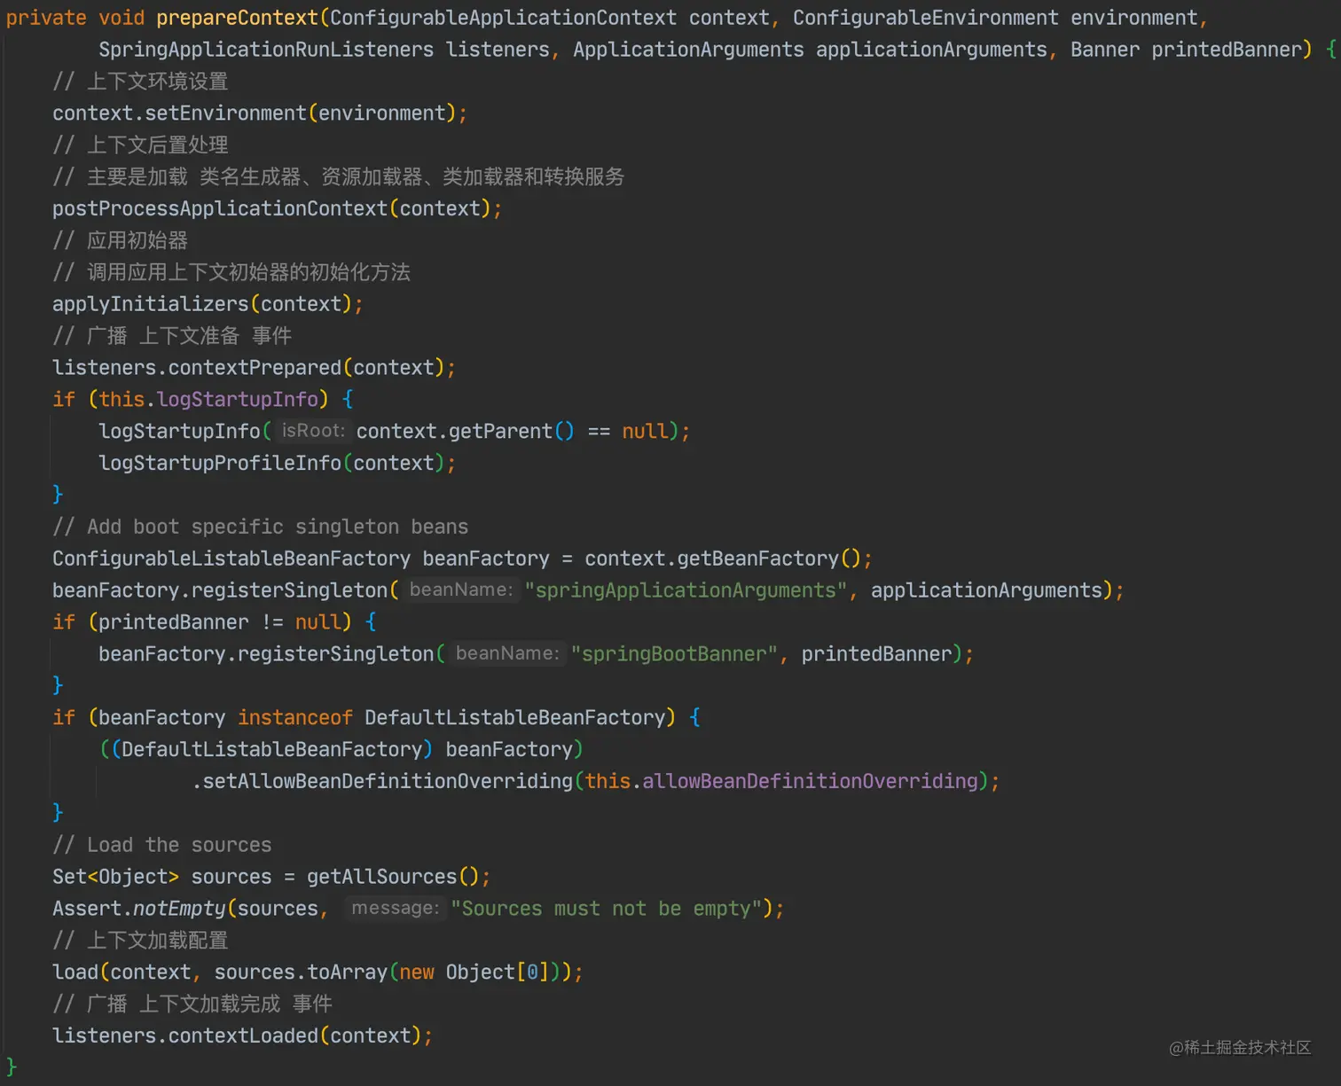Click the listeners.contextPrepared(context) statement

click(x=254, y=368)
